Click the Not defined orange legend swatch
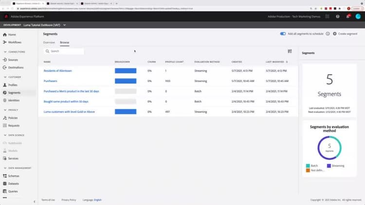This screenshot has width=365, height=205. point(308,170)
